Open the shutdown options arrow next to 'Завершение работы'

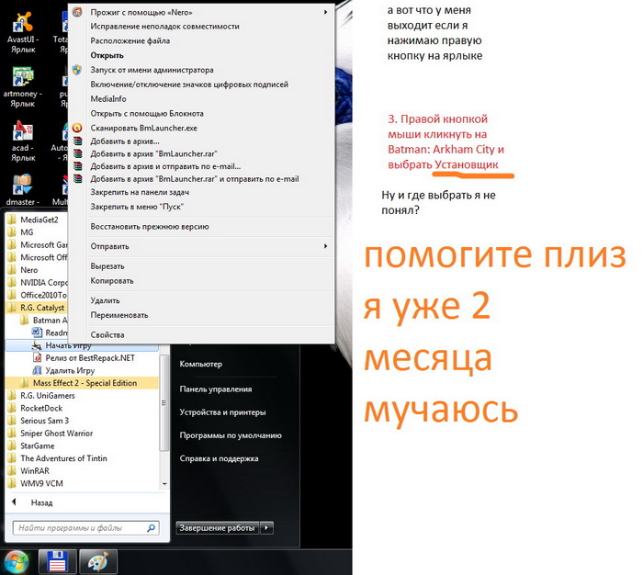pos(266,528)
